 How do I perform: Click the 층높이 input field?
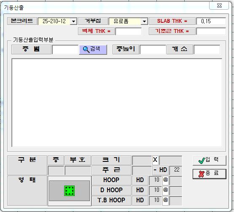(x=153, y=50)
